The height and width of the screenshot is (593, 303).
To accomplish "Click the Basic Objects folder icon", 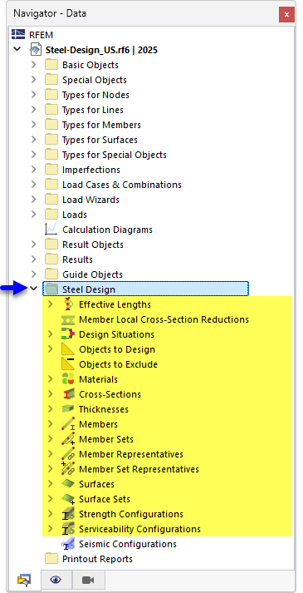I will click(51, 65).
